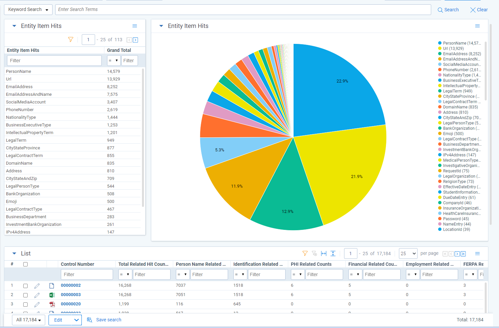Screen dimensions: 499x328
Task: Click the Search magnifier button
Action: click(448, 10)
